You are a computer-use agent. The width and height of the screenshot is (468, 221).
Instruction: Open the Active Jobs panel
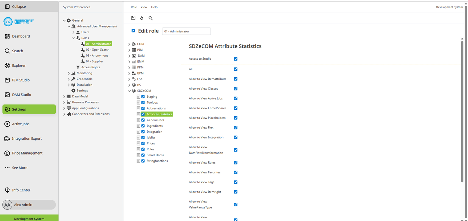[x=21, y=124]
